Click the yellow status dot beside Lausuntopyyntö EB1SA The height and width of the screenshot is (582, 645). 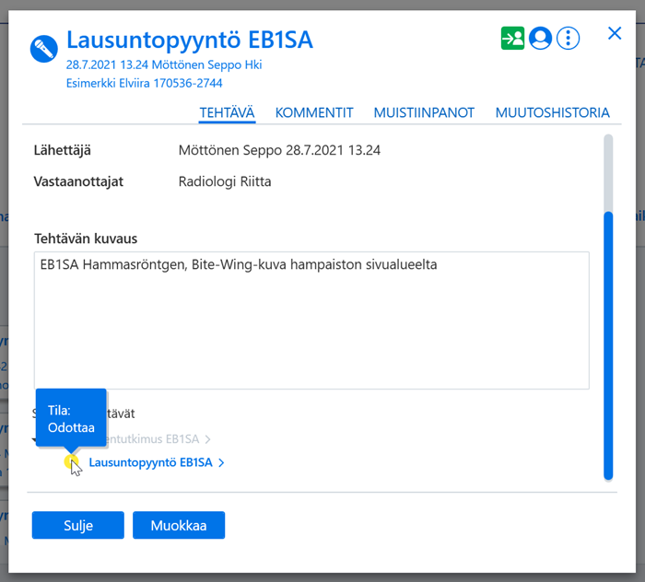click(x=71, y=461)
